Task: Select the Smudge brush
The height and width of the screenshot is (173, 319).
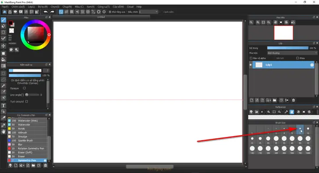Action: 27,136
